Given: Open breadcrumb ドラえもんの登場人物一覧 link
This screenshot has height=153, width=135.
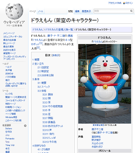Looking at the screenshot, I should tap(59, 29).
